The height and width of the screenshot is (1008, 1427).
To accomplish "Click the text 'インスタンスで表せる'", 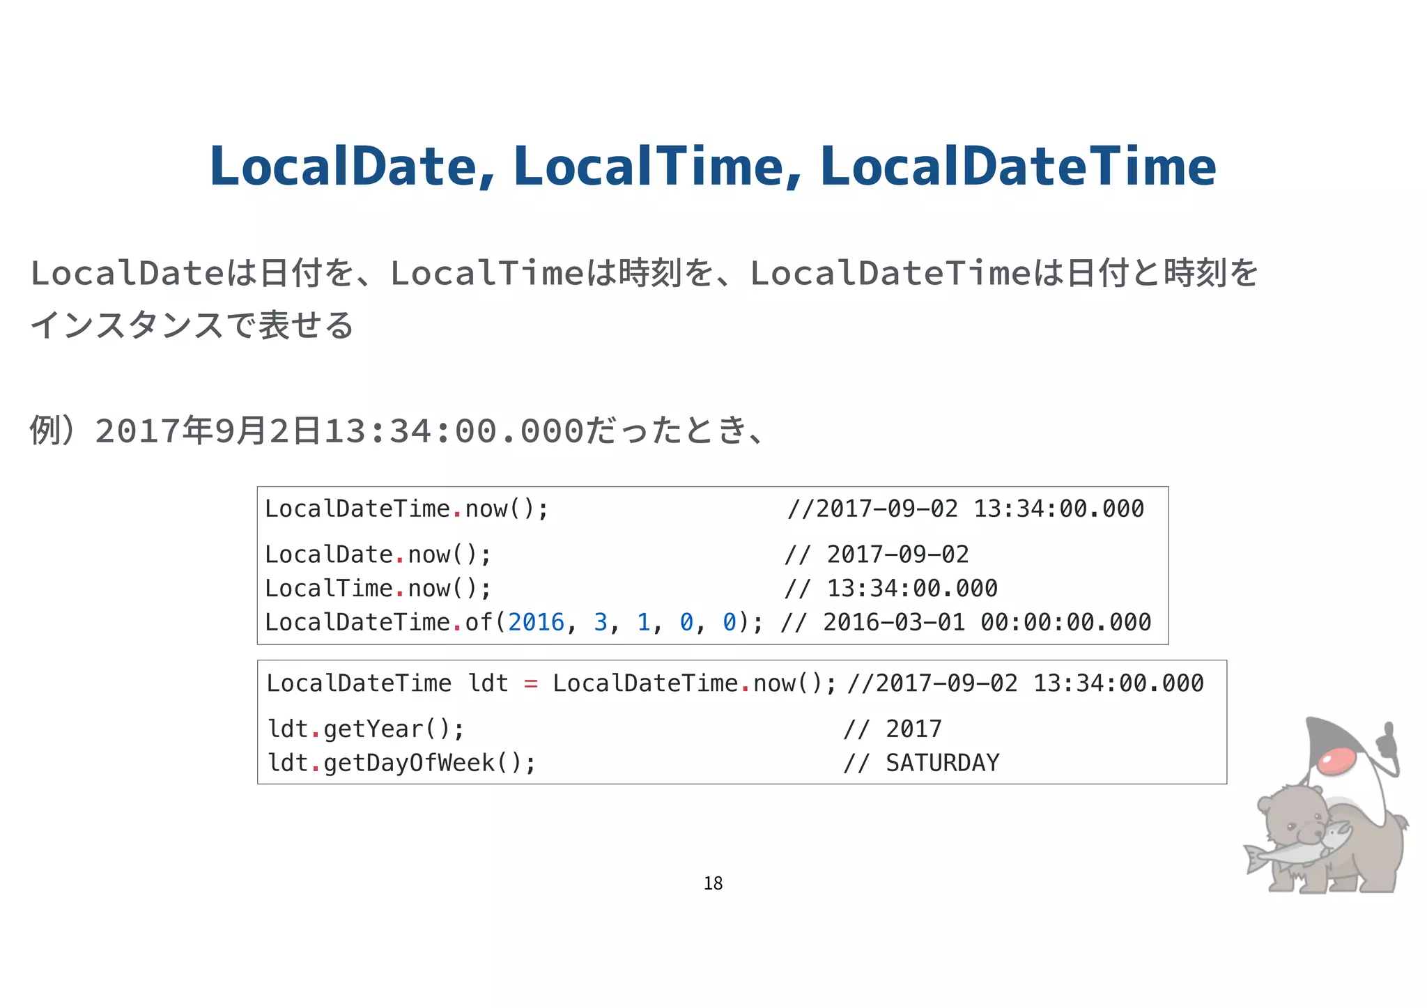I will pyautogui.click(x=192, y=325).
